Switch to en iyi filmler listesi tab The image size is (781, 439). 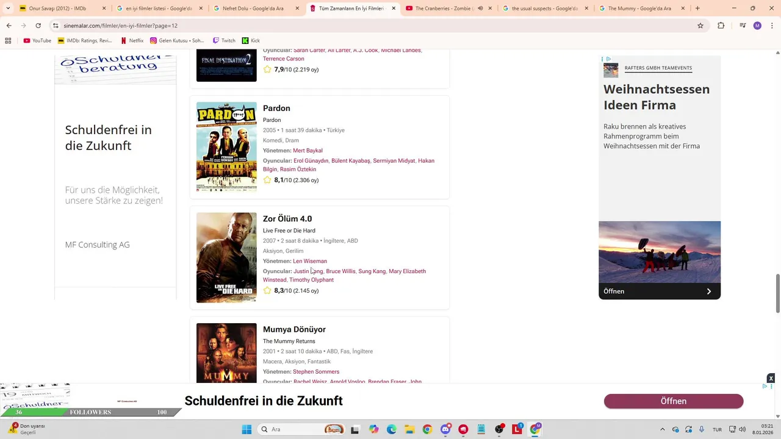[159, 9]
